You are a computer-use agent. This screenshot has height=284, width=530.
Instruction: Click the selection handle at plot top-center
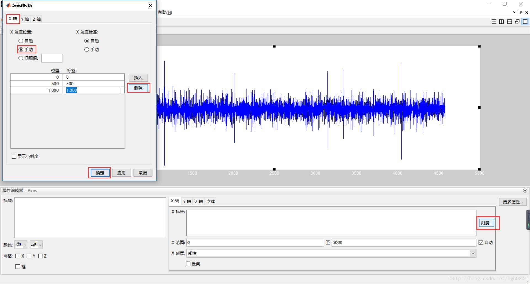tap(274, 46)
